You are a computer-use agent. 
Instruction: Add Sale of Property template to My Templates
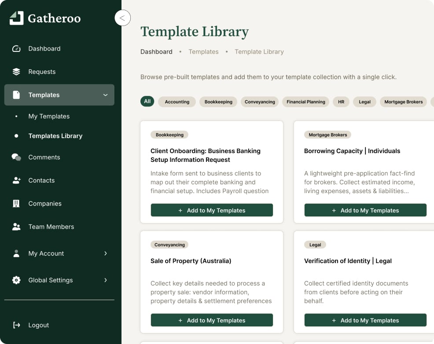(212, 320)
